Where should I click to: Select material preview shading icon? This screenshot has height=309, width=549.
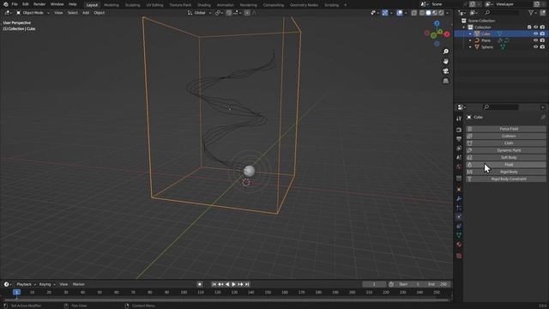(x=435, y=13)
